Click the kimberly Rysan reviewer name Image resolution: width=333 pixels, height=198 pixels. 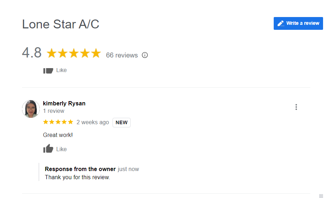[x=64, y=103]
